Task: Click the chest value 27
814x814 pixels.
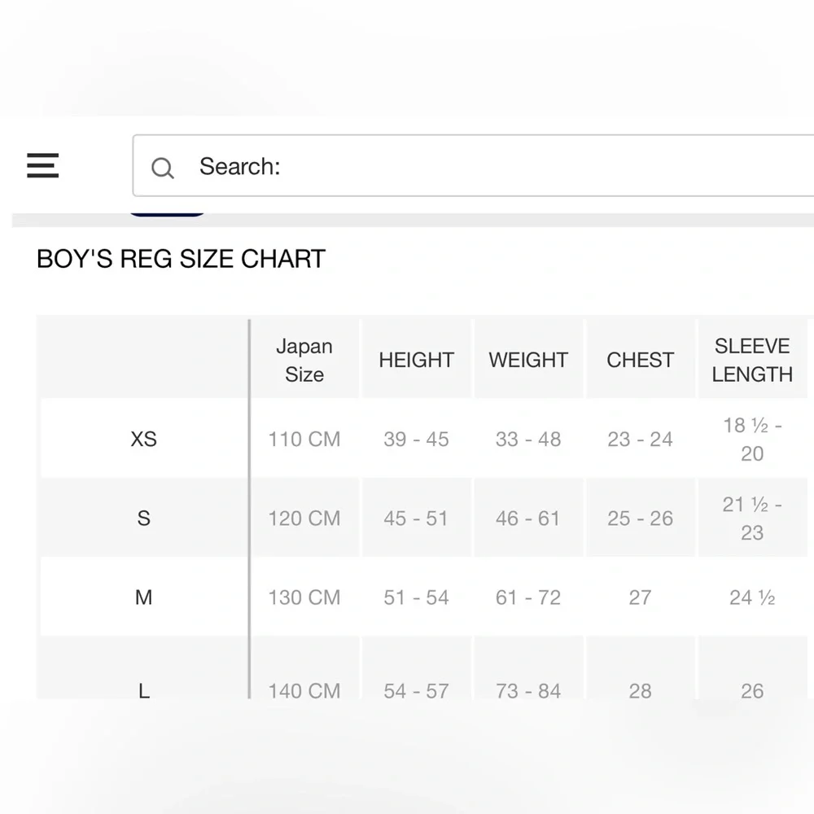Action: pos(640,597)
